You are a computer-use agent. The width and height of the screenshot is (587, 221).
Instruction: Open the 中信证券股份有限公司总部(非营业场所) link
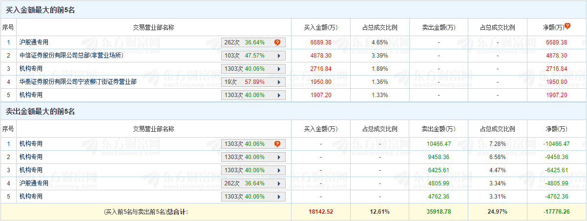coord(71,56)
